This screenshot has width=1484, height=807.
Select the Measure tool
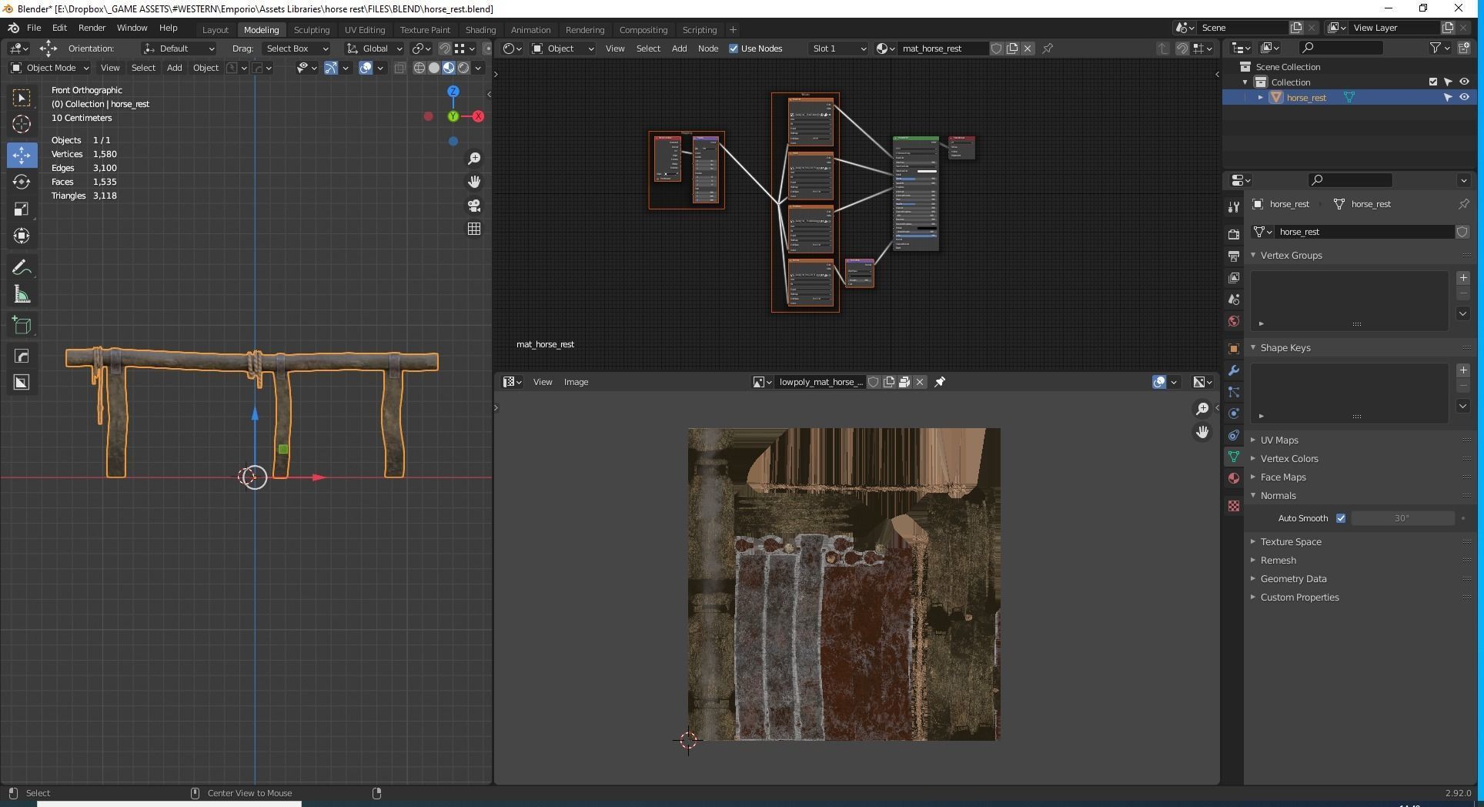(x=22, y=296)
